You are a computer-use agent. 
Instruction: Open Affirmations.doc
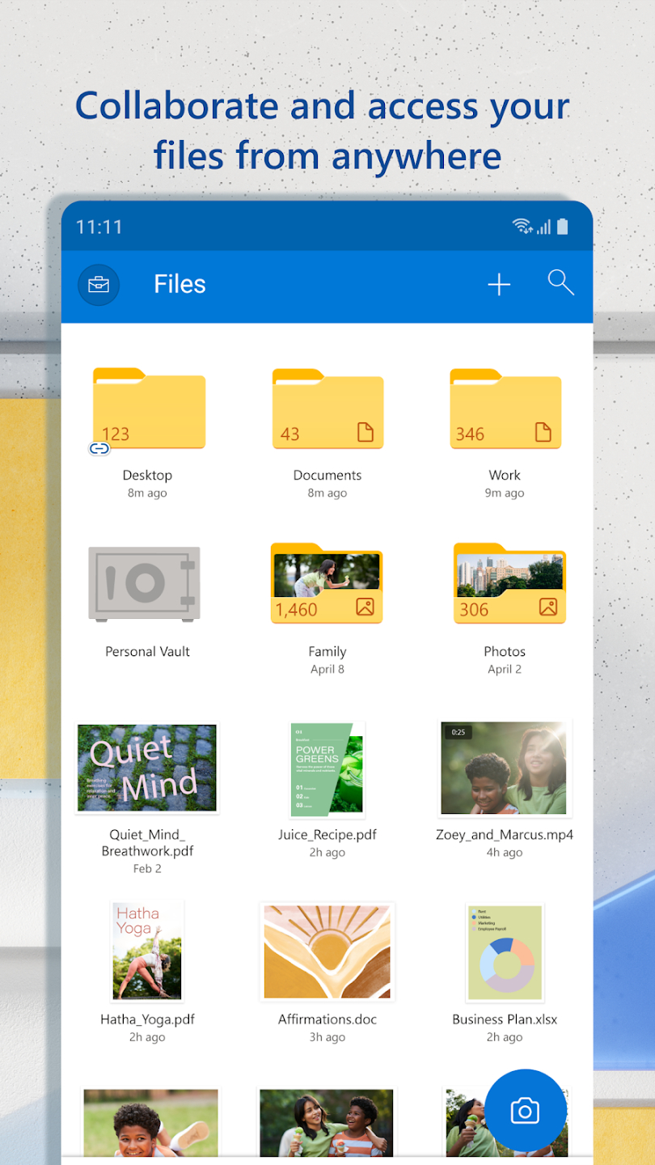click(x=327, y=951)
